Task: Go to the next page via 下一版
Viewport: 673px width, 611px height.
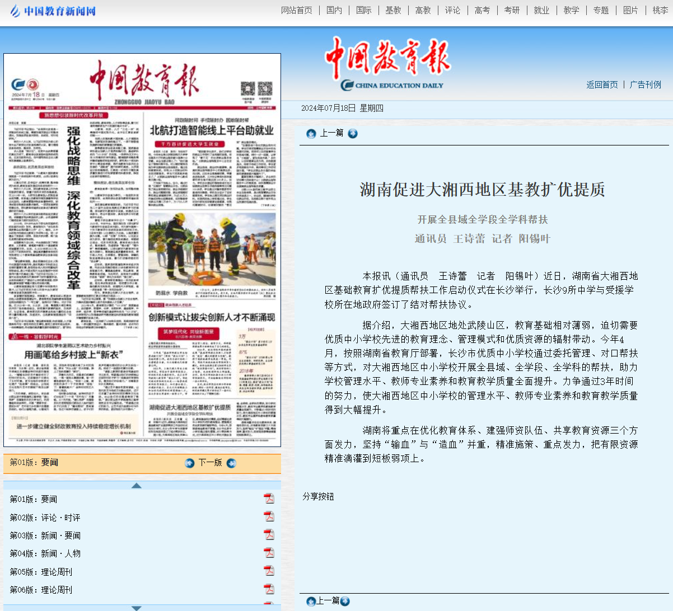Action: coord(211,463)
